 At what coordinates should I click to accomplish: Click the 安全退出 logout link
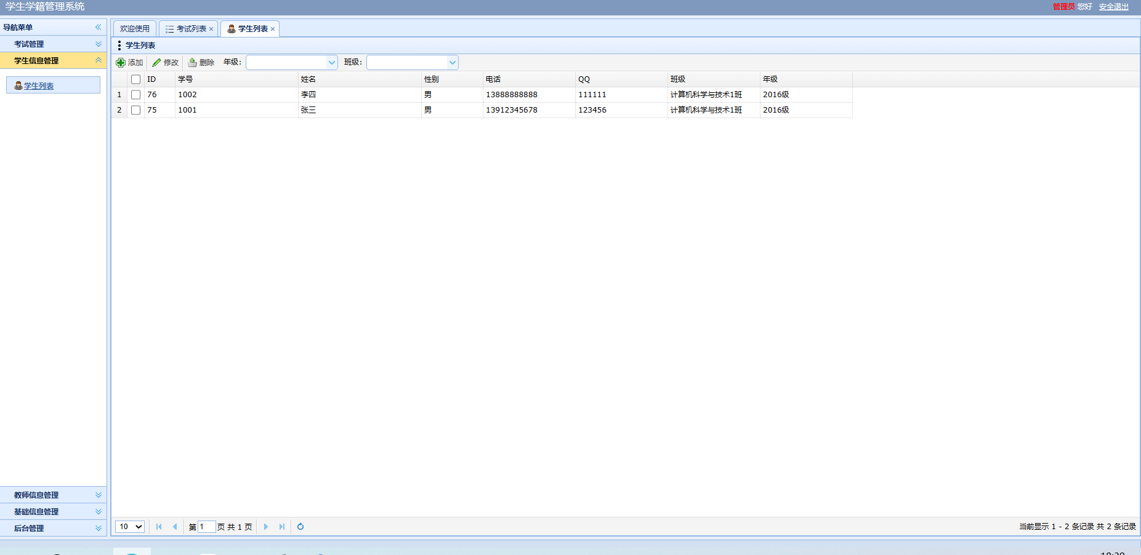pos(1113,7)
